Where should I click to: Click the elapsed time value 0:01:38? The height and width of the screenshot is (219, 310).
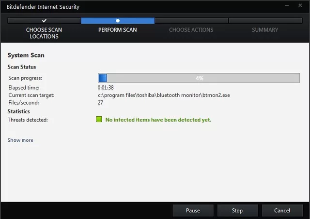click(x=106, y=87)
